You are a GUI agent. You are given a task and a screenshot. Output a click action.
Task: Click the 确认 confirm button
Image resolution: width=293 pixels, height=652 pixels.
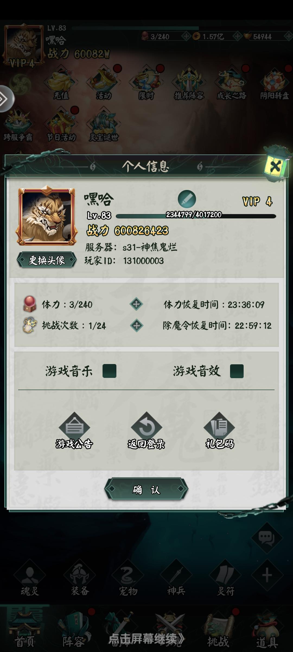tap(146, 489)
